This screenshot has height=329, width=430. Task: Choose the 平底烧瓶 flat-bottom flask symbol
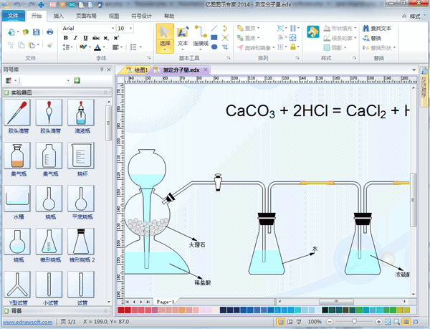81,198
